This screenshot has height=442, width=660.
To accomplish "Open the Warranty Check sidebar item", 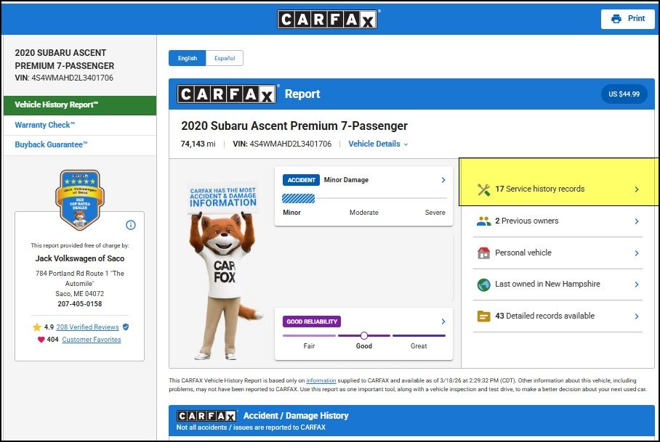I will point(45,125).
